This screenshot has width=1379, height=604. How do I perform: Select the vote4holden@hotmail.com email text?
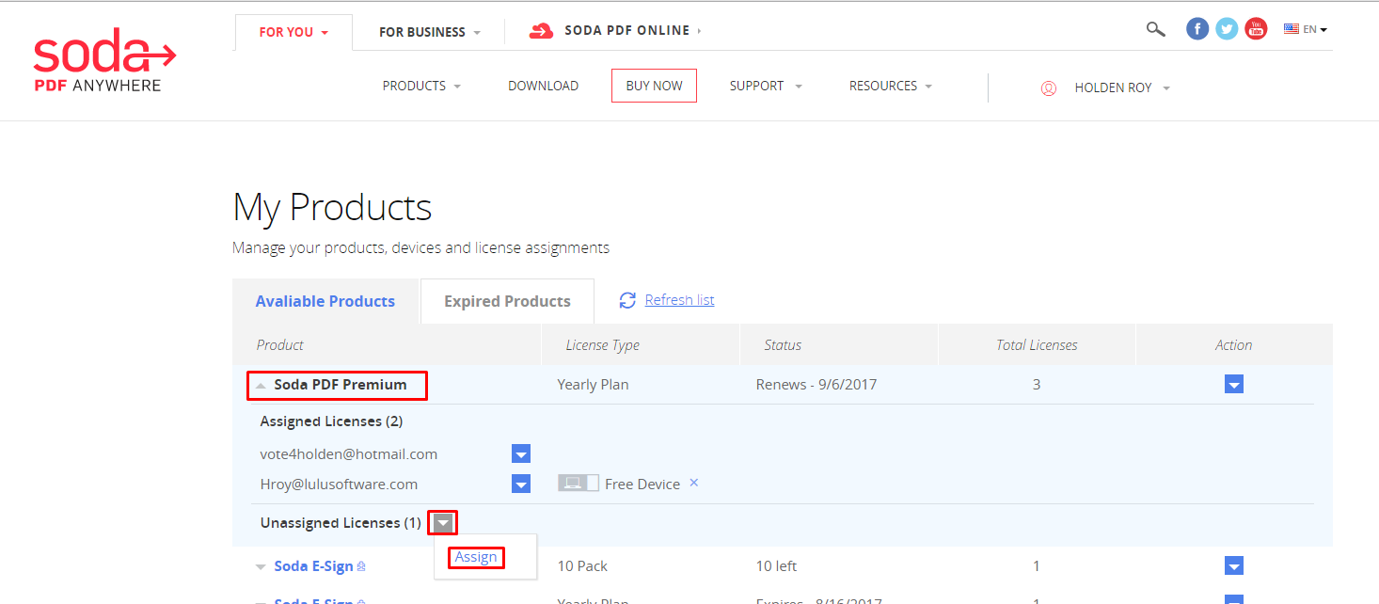click(x=349, y=453)
